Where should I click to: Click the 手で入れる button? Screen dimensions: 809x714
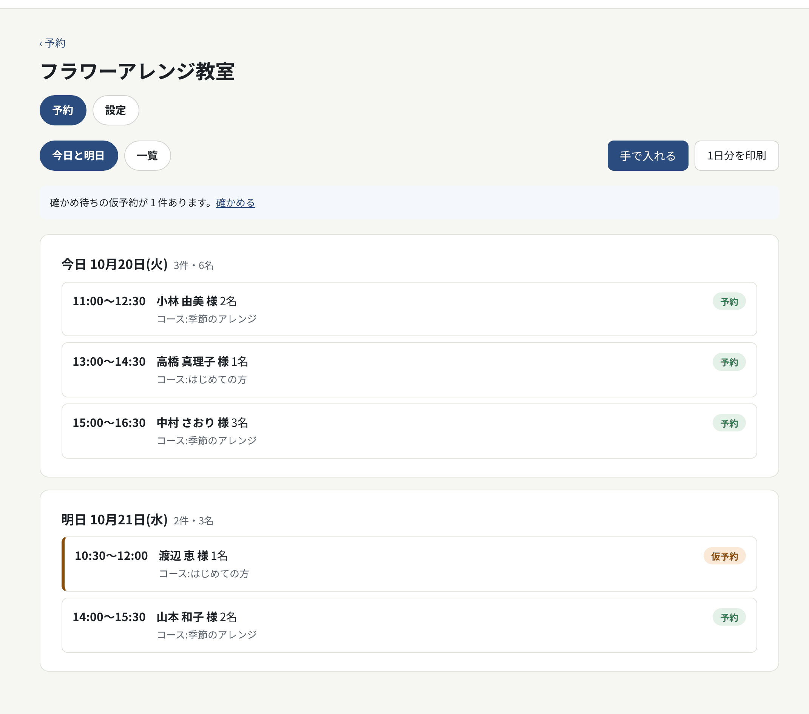tap(647, 156)
